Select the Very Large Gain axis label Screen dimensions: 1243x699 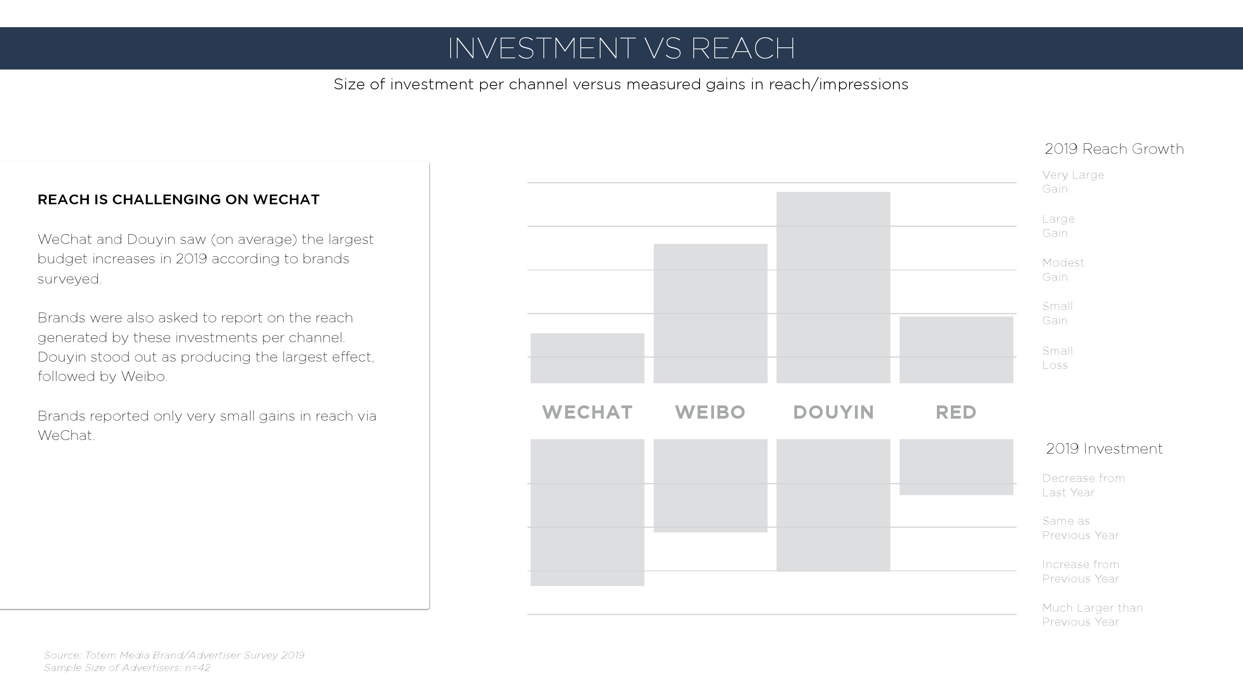coord(1072,182)
